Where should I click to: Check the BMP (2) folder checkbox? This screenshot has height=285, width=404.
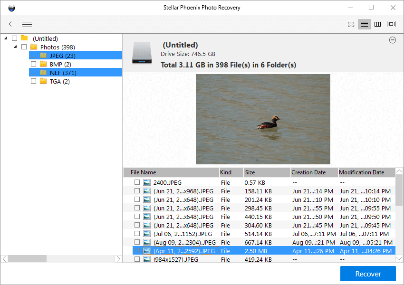click(x=33, y=64)
